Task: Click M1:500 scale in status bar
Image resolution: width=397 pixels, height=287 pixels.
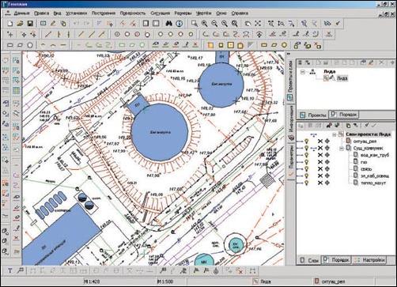Action: coord(164,281)
